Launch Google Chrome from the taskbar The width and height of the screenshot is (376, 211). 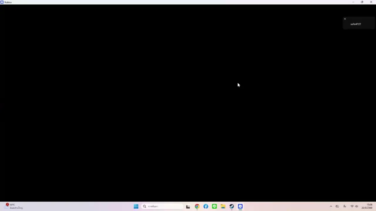click(197, 206)
